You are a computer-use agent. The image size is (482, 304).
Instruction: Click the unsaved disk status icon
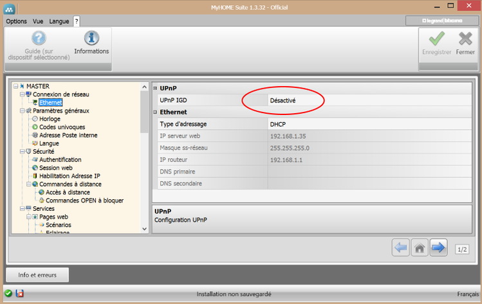20,294
